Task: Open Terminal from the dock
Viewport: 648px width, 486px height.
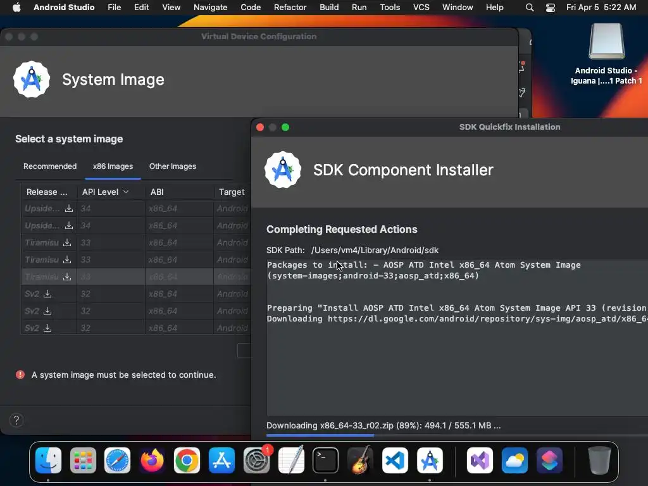Action: tap(325, 461)
